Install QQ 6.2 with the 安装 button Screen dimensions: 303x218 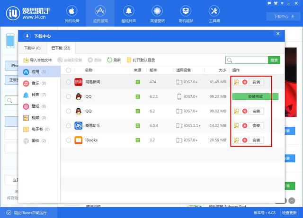[256, 111]
